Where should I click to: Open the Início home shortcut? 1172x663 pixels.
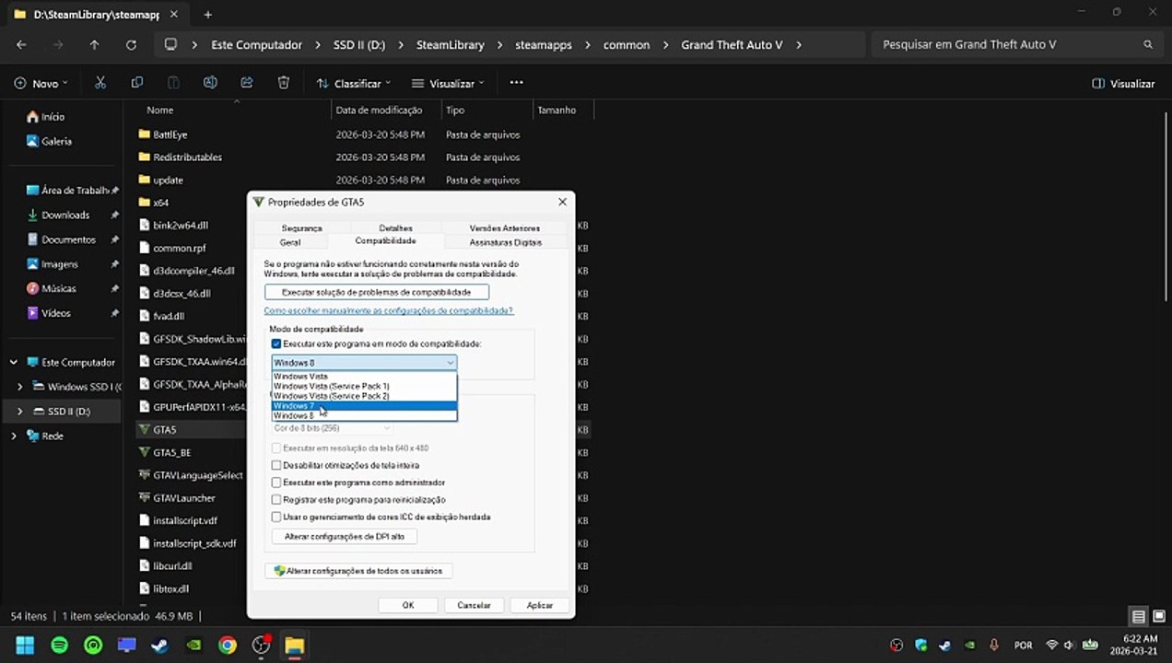tap(45, 117)
